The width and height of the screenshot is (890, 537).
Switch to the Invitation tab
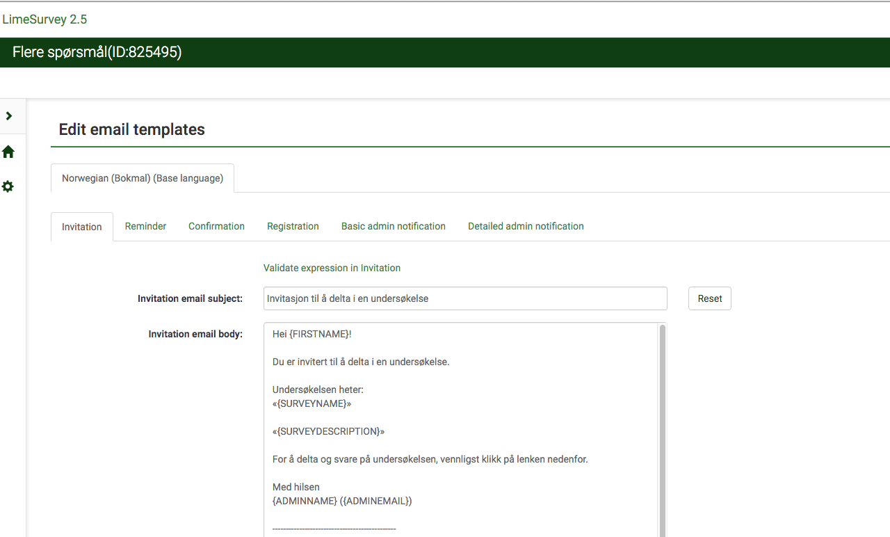(82, 227)
